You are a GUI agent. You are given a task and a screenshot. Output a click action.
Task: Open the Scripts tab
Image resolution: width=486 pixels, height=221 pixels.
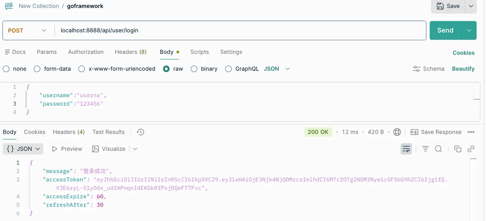200,52
